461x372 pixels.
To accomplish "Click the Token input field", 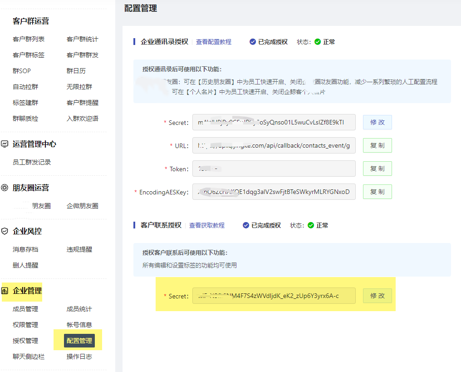I will click(274, 169).
